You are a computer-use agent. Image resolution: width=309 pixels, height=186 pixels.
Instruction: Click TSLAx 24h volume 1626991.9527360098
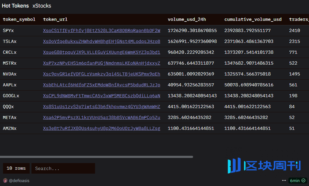tap(192, 41)
